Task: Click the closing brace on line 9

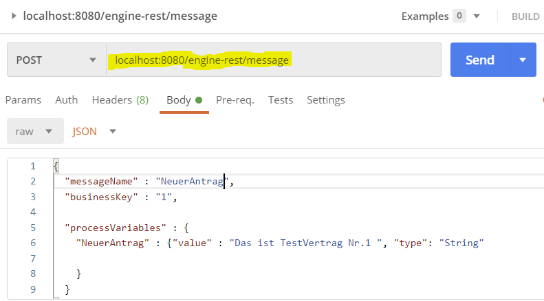Action: 67,289
